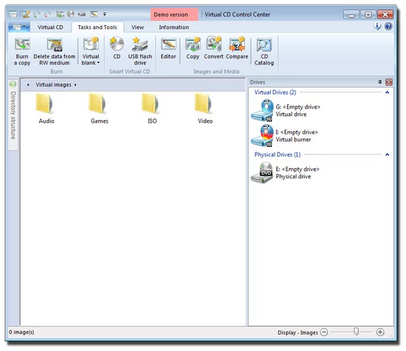Pin the Drives panel
The height and width of the screenshot is (351, 406).
coord(380,82)
